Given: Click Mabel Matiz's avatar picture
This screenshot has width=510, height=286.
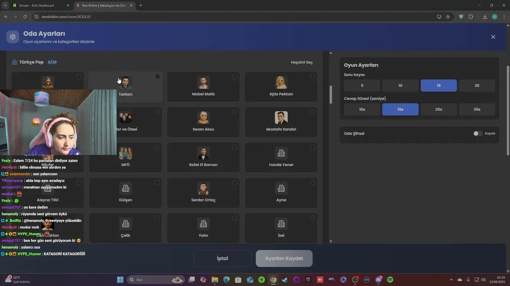Looking at the screenshot, I should pos(203,83).
